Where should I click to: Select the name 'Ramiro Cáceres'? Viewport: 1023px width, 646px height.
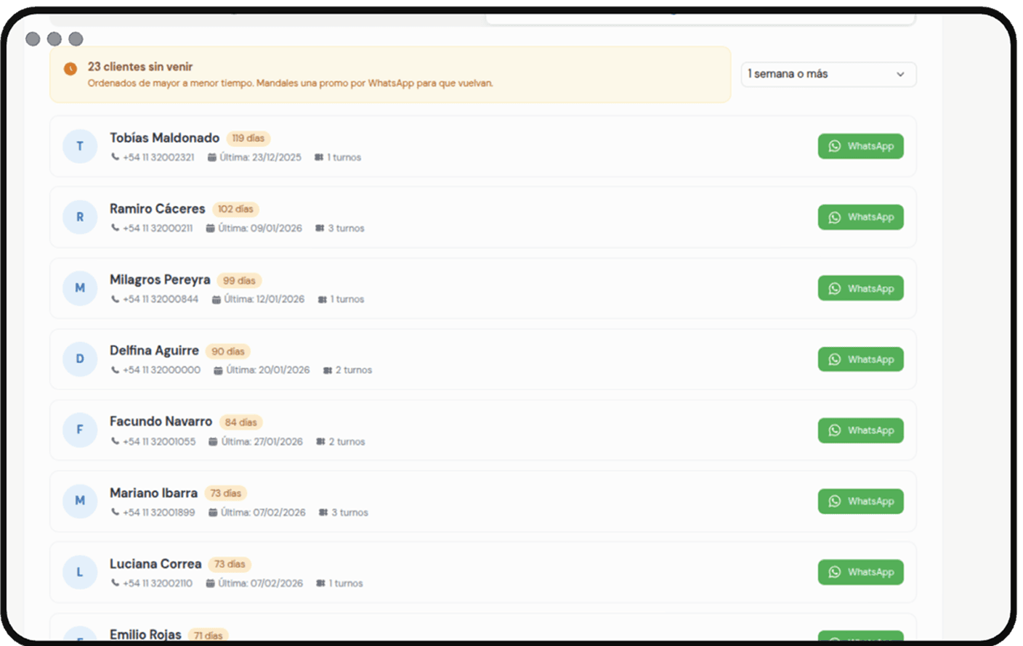click(x=158, y=209)
